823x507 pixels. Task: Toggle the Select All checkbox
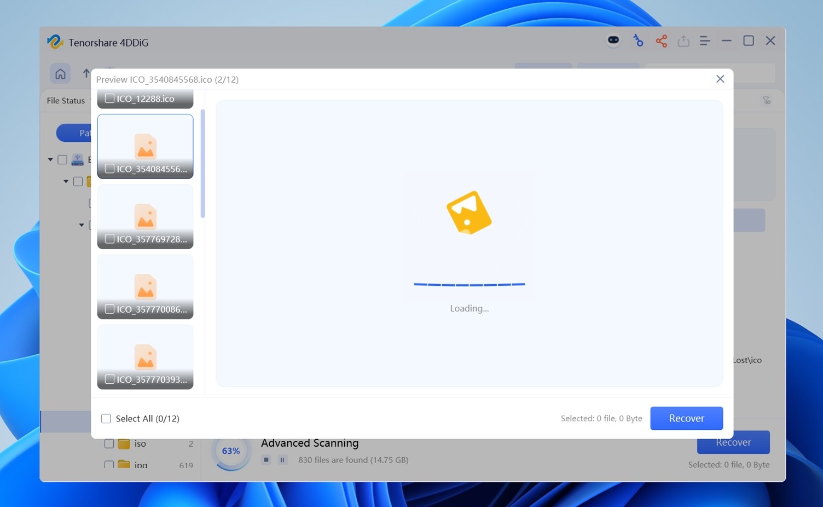tap(106, 418)
